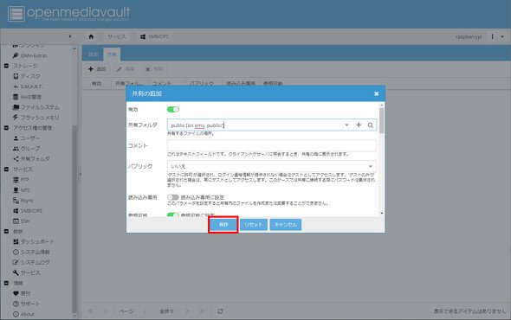Image resolution: width=511 pixels, height=320 pixels.
Task: Open the vertical dots menu near raspberrypi
Action: point(493,36)
